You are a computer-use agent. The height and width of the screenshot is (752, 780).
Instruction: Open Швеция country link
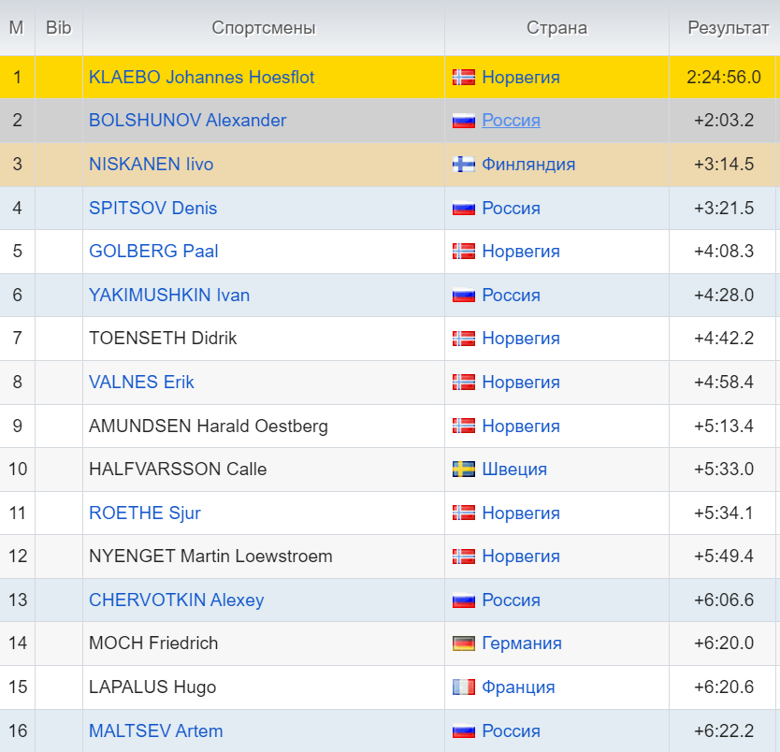coord(514,469)
